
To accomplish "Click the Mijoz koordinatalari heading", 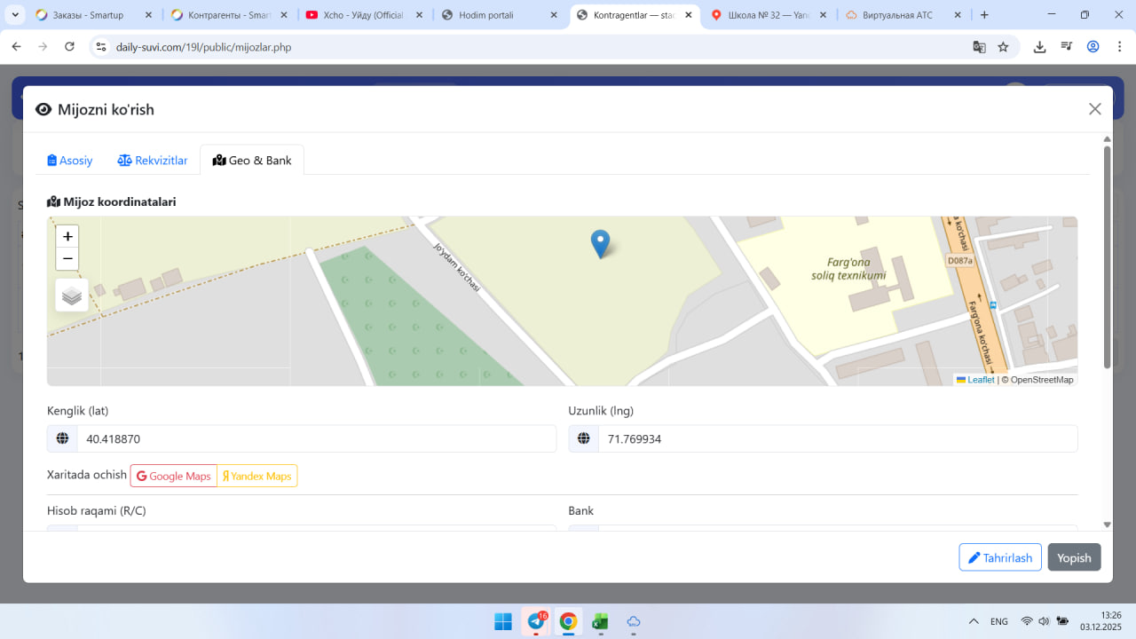I will (x=112, y=201).
